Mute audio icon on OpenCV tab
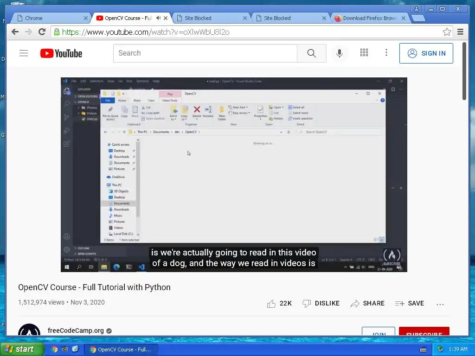The height and width of the screenshot is (356, 475). [x=159, y=18]
